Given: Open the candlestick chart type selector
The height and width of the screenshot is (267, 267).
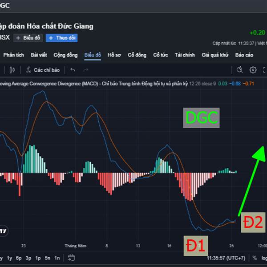Looking at the screenshot, I should pos(12,70).
